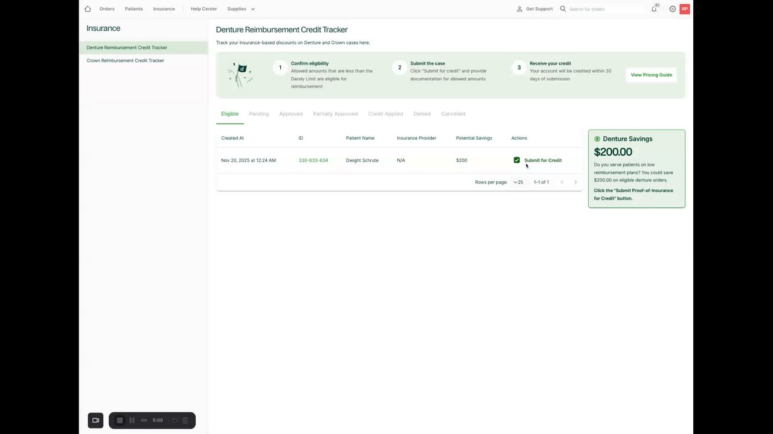
Task: Open the settings gear icon
Action: point(672,9)
